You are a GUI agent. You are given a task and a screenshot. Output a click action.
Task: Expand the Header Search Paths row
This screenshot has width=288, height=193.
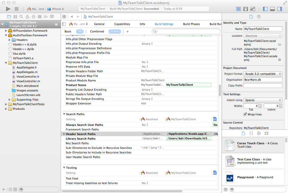64,134
